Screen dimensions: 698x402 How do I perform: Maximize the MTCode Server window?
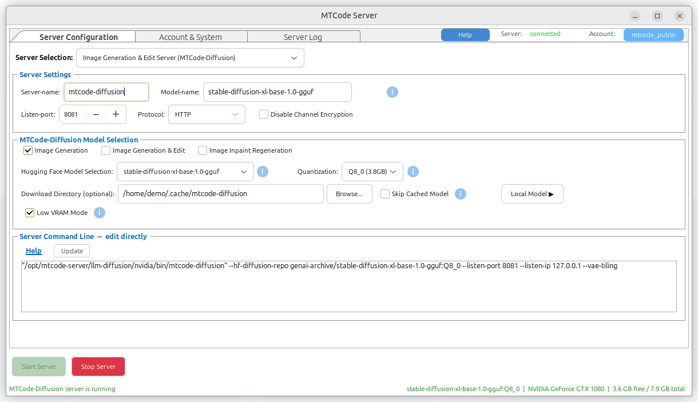(657, 16)
